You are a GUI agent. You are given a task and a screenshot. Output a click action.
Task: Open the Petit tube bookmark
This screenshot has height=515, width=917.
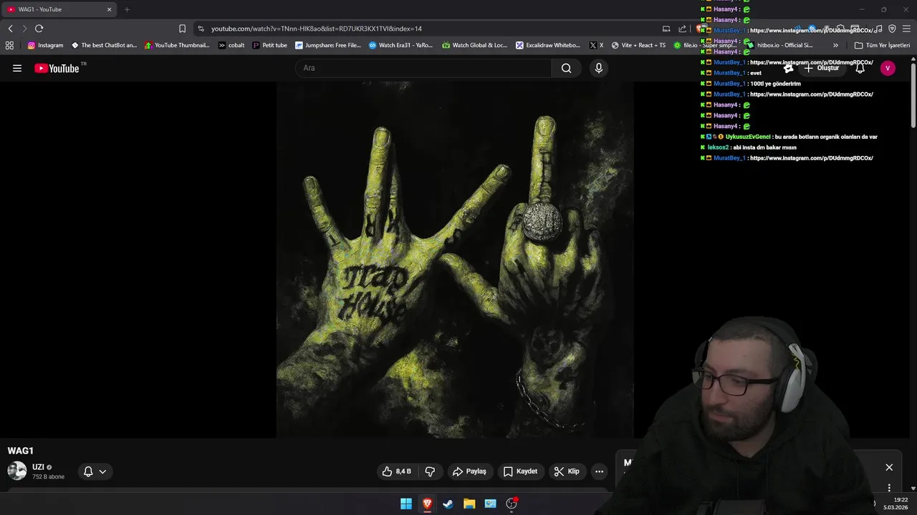[270, 45]
